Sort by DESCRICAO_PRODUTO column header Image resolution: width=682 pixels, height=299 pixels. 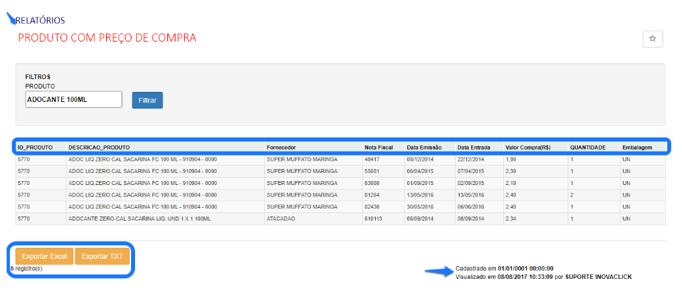(x=99, y=147)
